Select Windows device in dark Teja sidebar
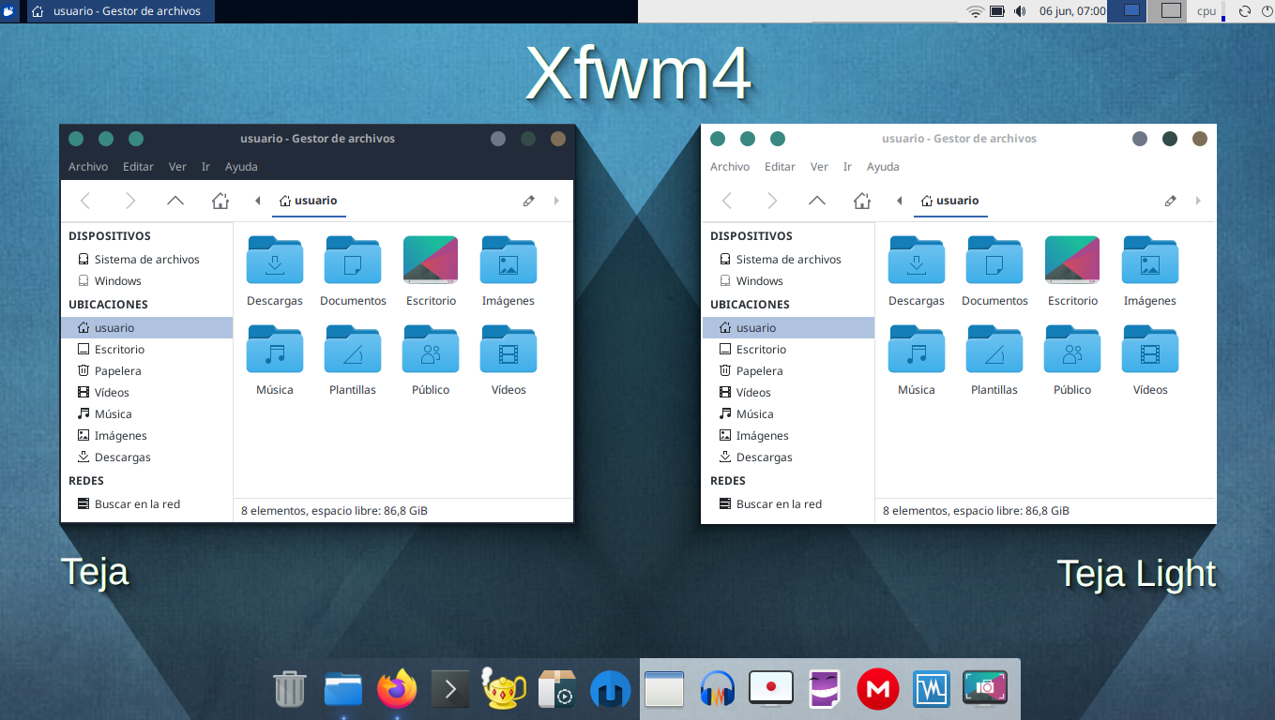The width and height of the screenshot is (1275, 720). click(146, 281)
